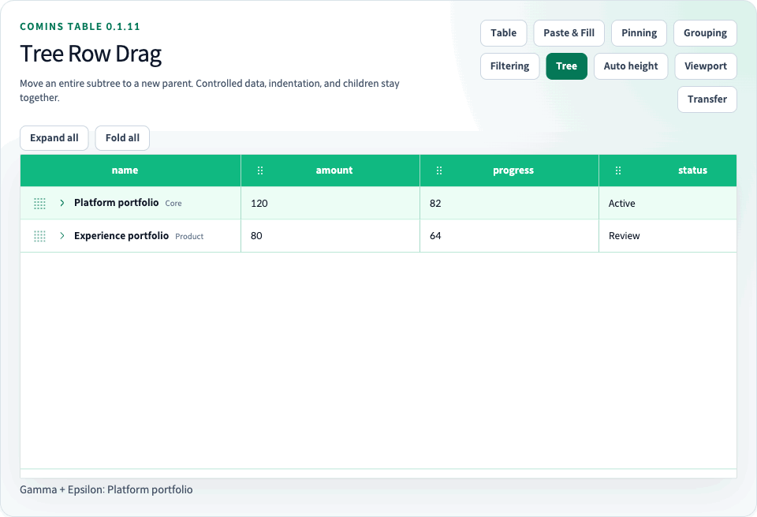Click the status column header label
The height and width of the screenshot is (517, 757).
click(x=692, y=170)
